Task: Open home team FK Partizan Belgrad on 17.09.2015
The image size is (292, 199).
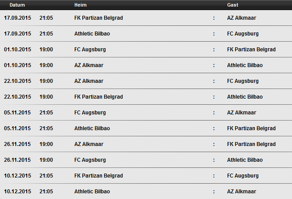Action: coord(99,18)
